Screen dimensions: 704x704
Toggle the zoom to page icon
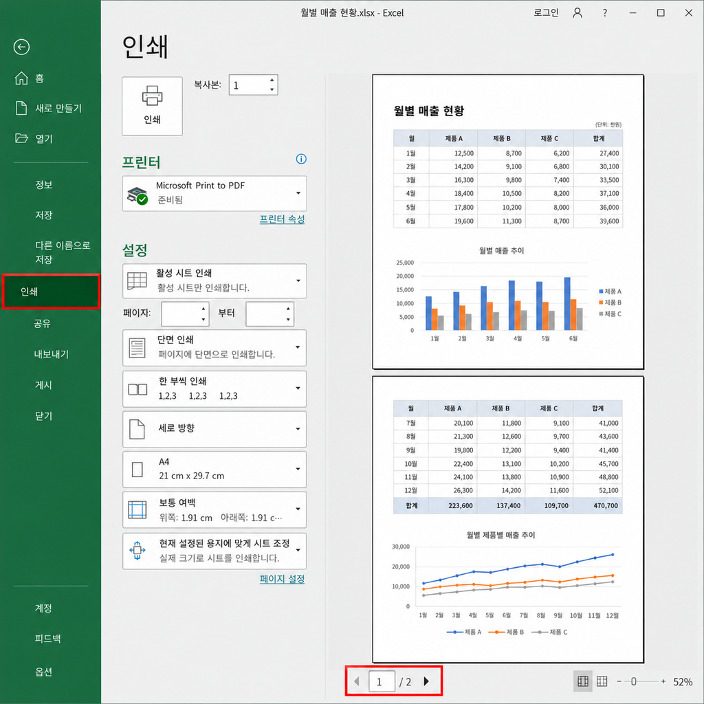[x=602, y=681]
